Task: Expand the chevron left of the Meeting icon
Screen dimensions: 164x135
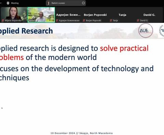Action: point(1,3)
